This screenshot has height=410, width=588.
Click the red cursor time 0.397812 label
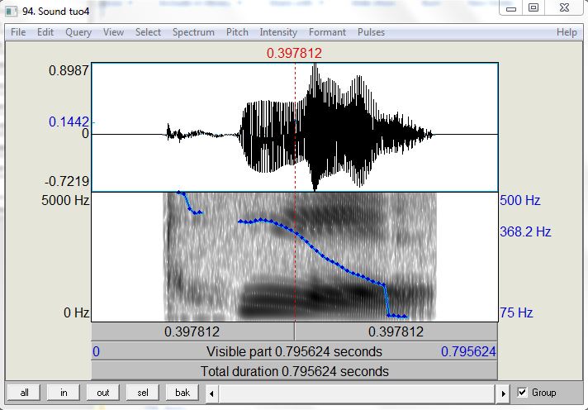[x=294, y=53]
